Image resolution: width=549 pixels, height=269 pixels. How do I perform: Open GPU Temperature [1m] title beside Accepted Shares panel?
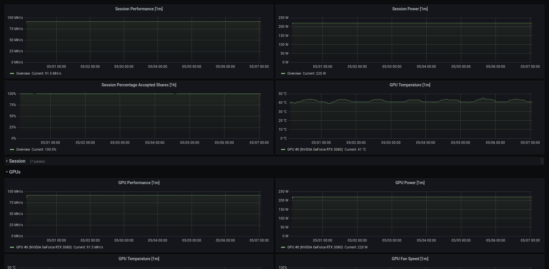pos(410,85)
